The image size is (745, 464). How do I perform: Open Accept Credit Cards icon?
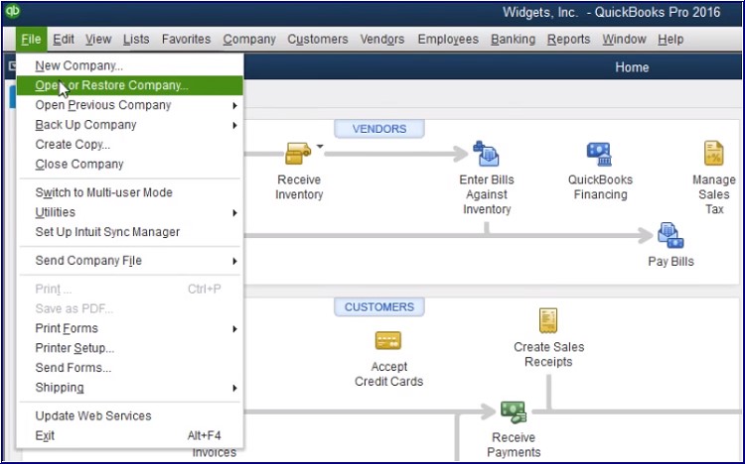388,341
